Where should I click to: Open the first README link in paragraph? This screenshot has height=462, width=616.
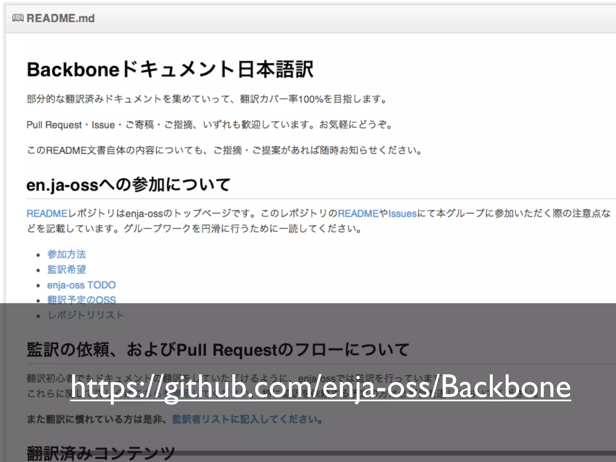click(47, 214)
